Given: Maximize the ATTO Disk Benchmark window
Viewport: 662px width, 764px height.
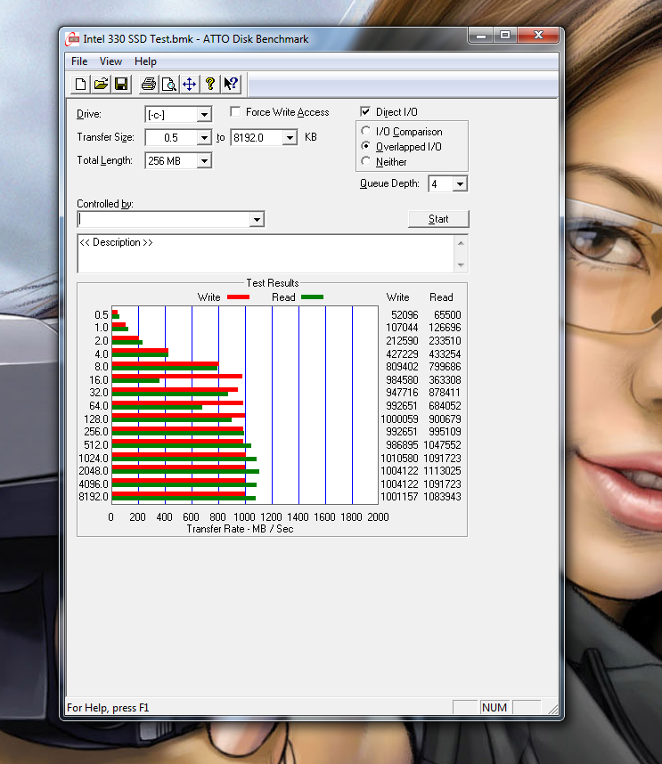Looking at the screenshot, I should click(x=505, y=36).
